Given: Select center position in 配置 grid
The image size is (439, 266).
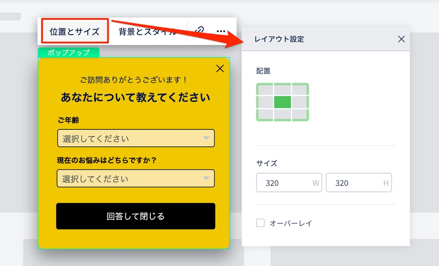Looking at the screenshot, I should coord(282,102).
